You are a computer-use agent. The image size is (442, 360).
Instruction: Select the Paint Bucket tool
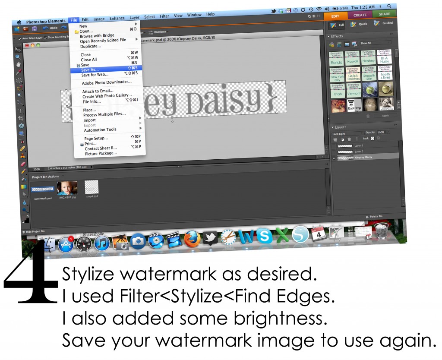pyautogui.click(x=23, y=179)
